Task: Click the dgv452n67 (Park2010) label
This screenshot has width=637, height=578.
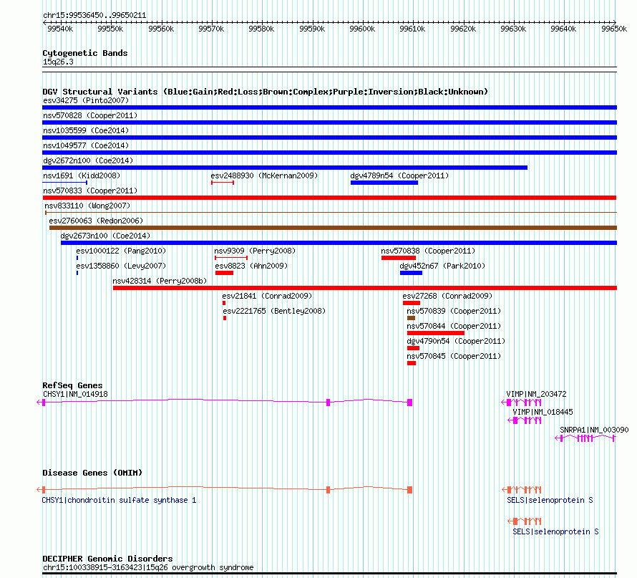Action: pyautogui.click(x=442, y=266)
